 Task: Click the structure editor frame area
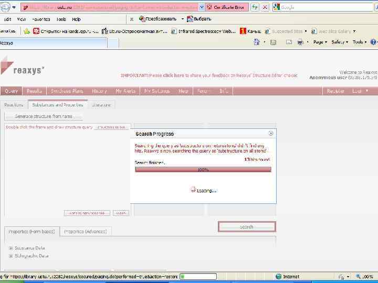pyautogui.click(x=68, y=170)
